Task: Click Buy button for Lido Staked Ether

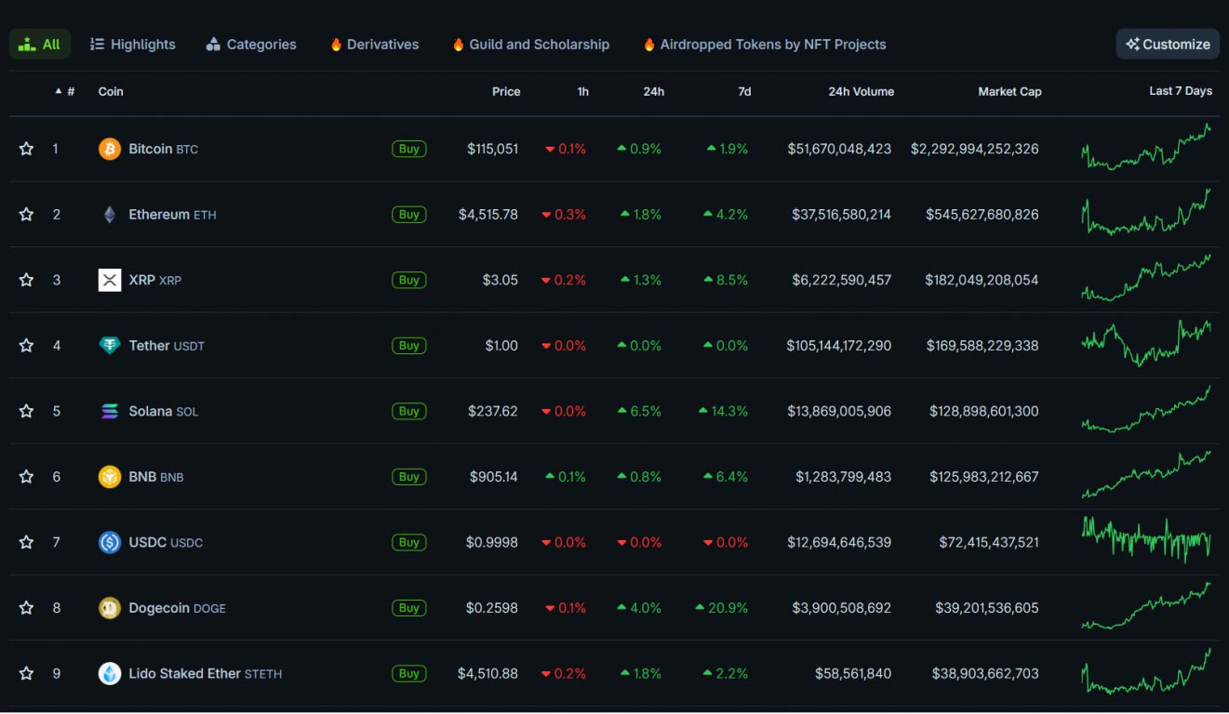Action: pyautogui.click(x=409, y=673)
